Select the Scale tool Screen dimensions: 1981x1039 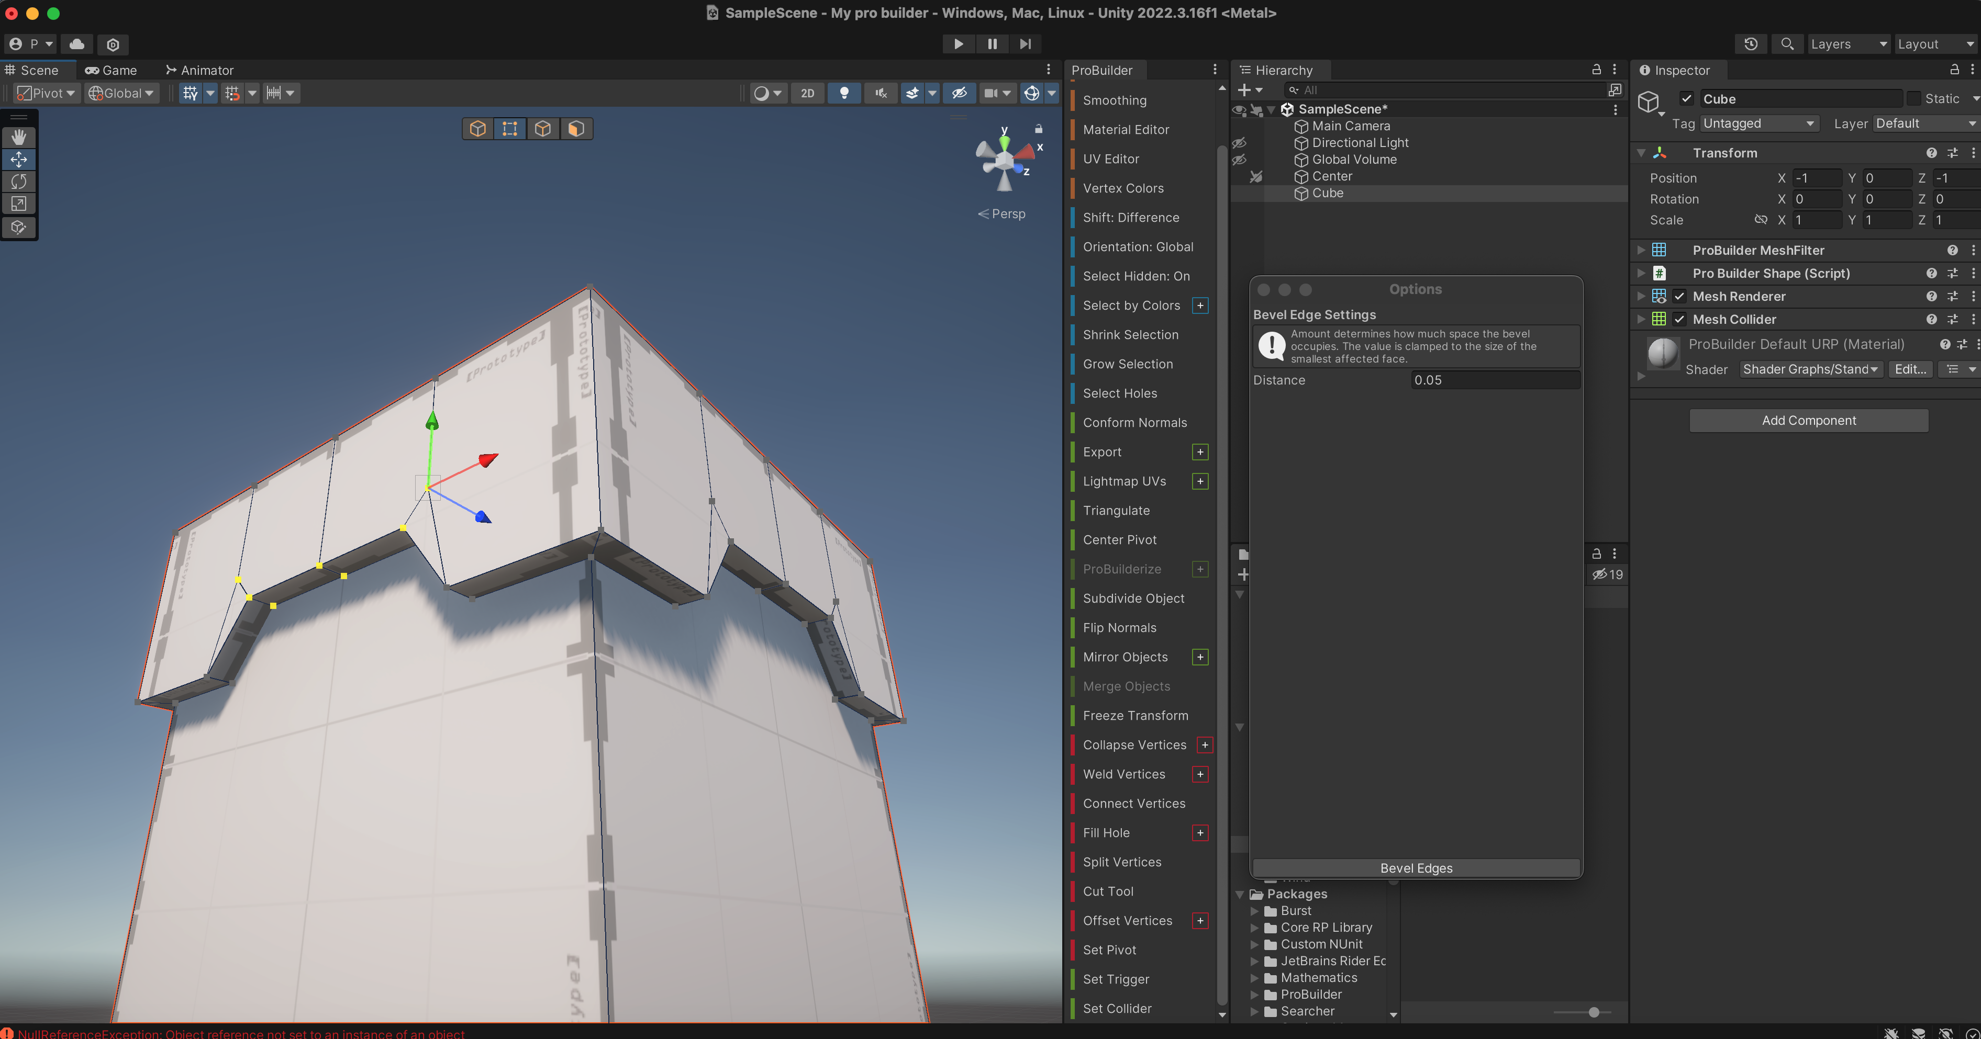click(18, 204)
